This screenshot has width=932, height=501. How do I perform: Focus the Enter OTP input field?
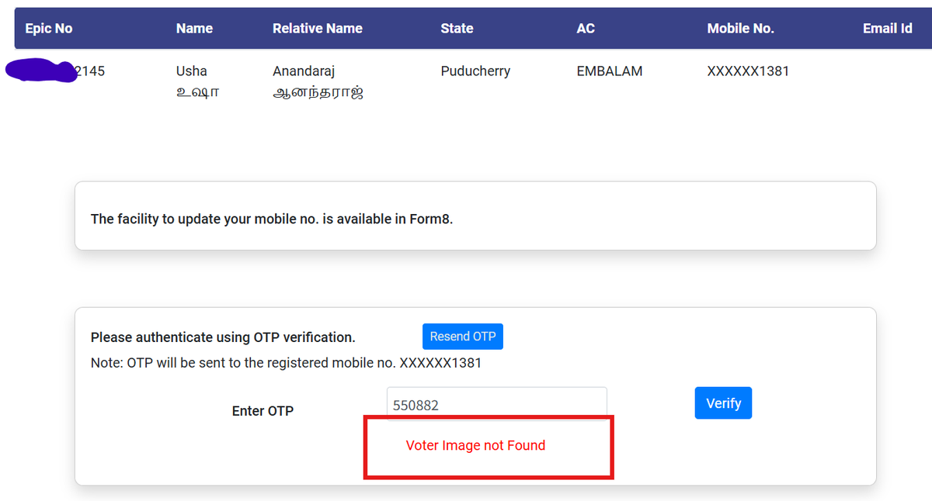(496, 404)
